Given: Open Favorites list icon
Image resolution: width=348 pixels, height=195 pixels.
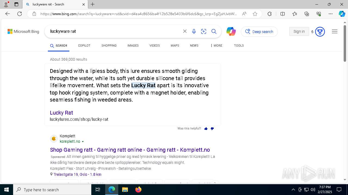Looking at the screenshot, I should click(x=295, y=14).
